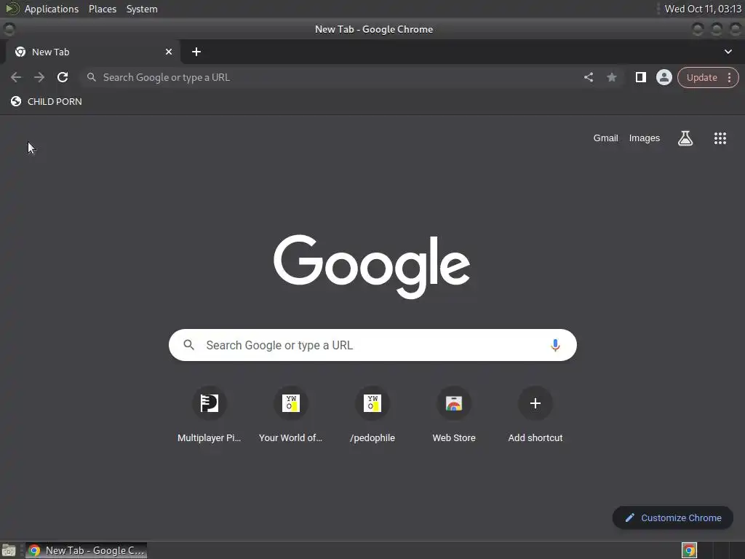Viewport: 745px width, 559px height.
Task: Click the New Tab - Google Chrome taskbar entry
Action: coord(86,550)
